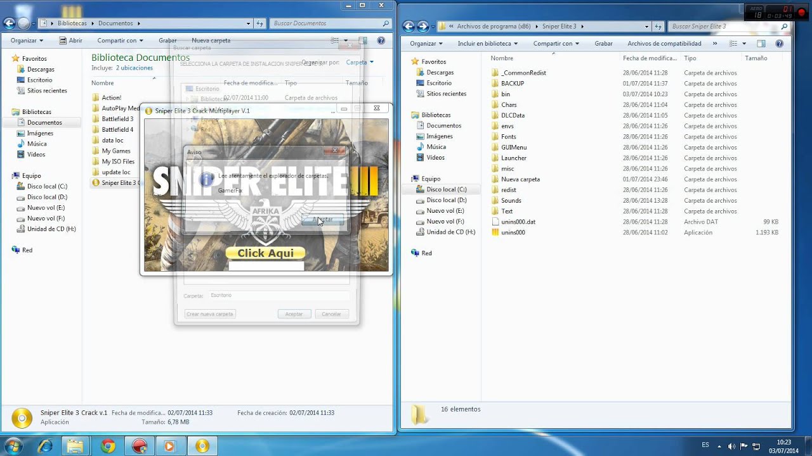
Task: Select Sitios recientes in right window
Action: point(446,94)
